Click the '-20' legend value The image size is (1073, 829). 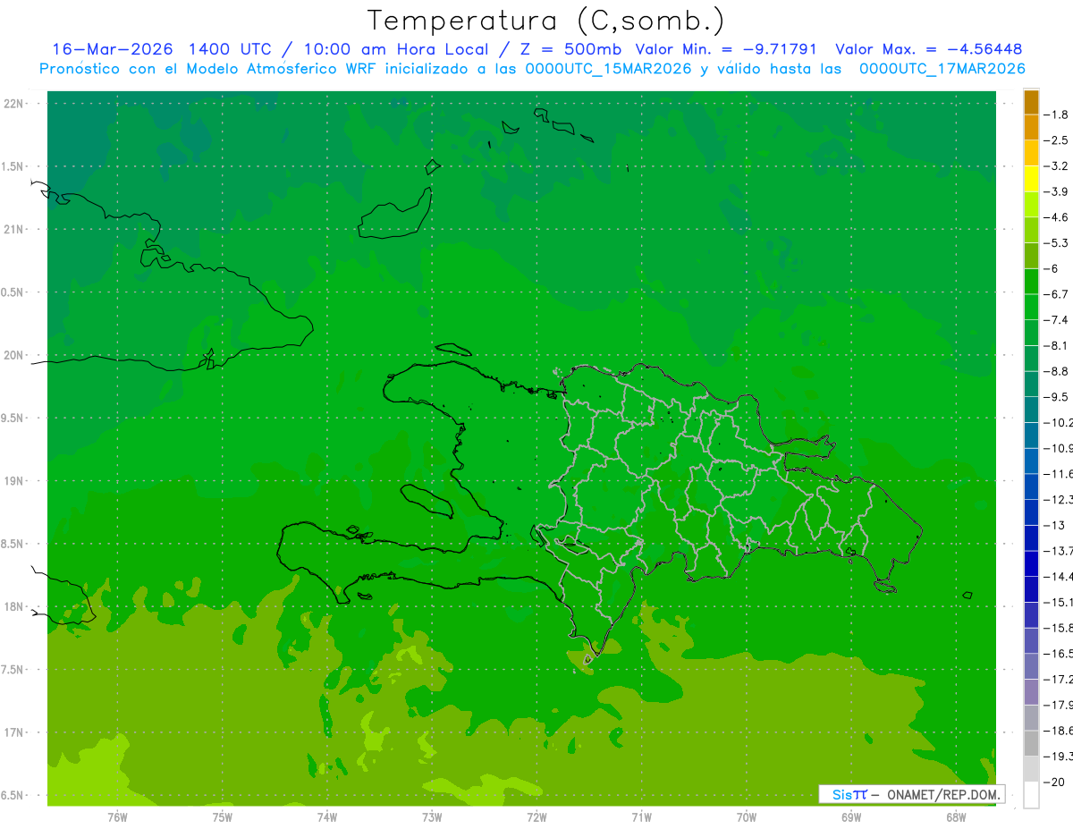click(x=1055, y=782)
